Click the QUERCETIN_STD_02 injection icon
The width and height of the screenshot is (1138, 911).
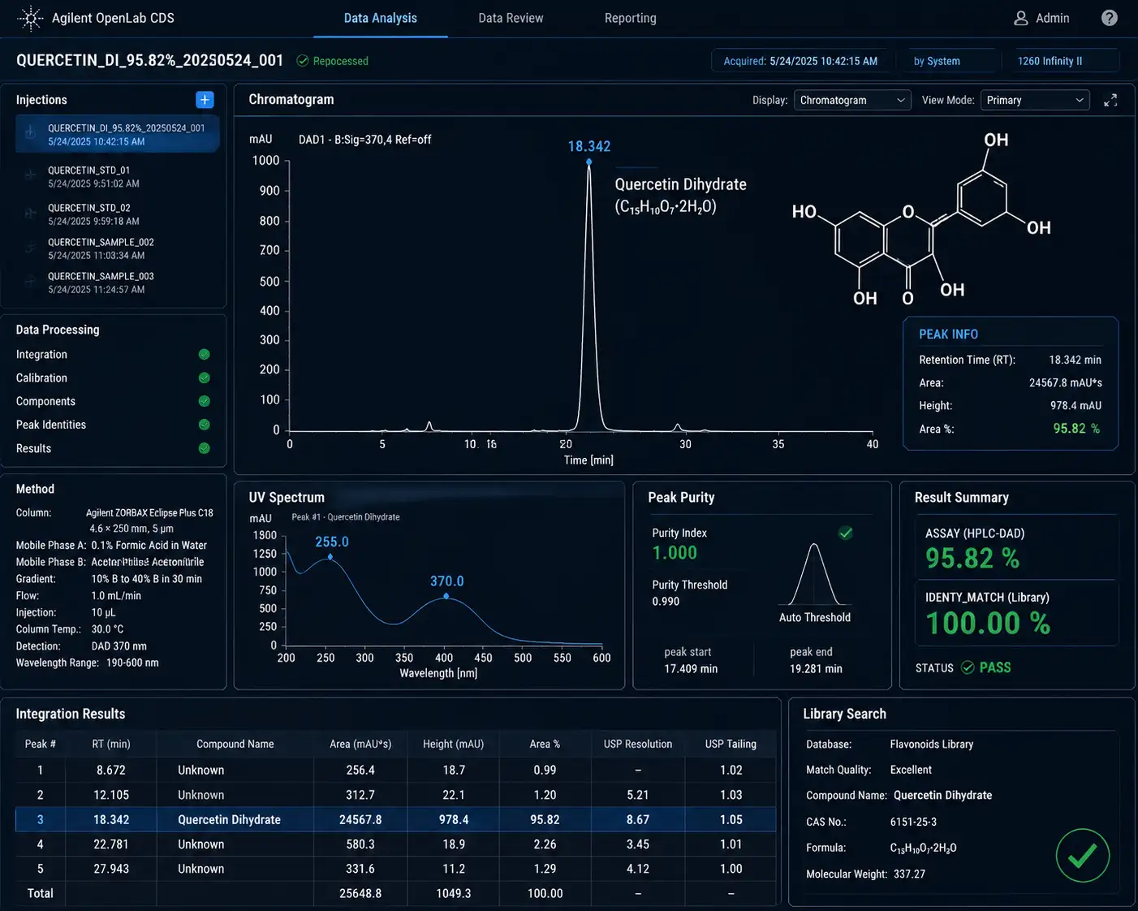click(31, 214)
